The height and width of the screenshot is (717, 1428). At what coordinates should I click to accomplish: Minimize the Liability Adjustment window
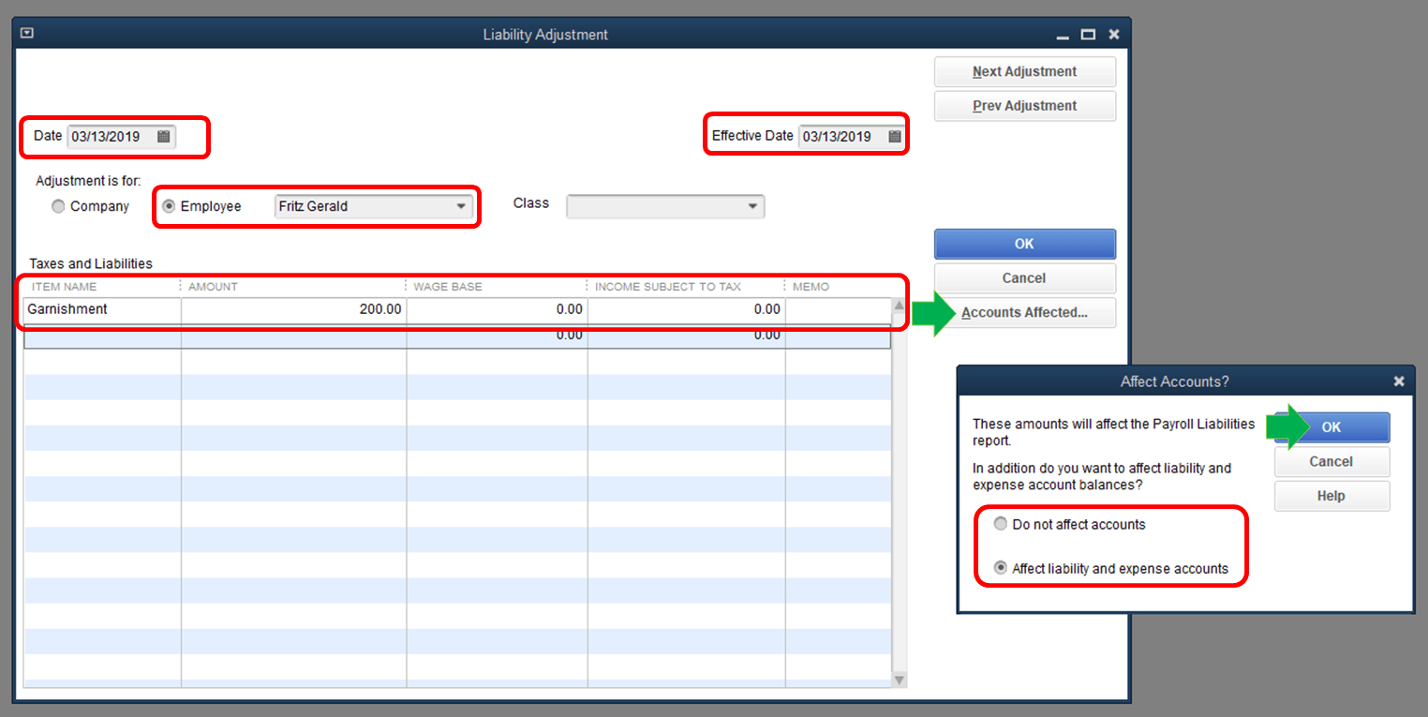(1063, 35)
